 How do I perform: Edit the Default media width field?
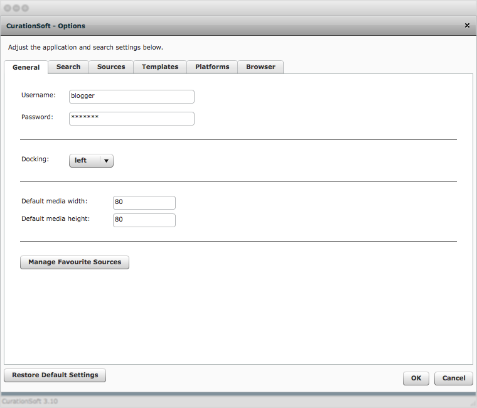click(144, 203)
